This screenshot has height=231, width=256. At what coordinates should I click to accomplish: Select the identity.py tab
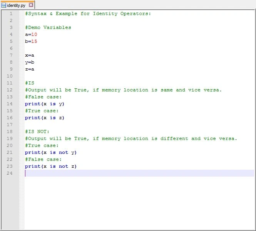[x=17, y=5]
